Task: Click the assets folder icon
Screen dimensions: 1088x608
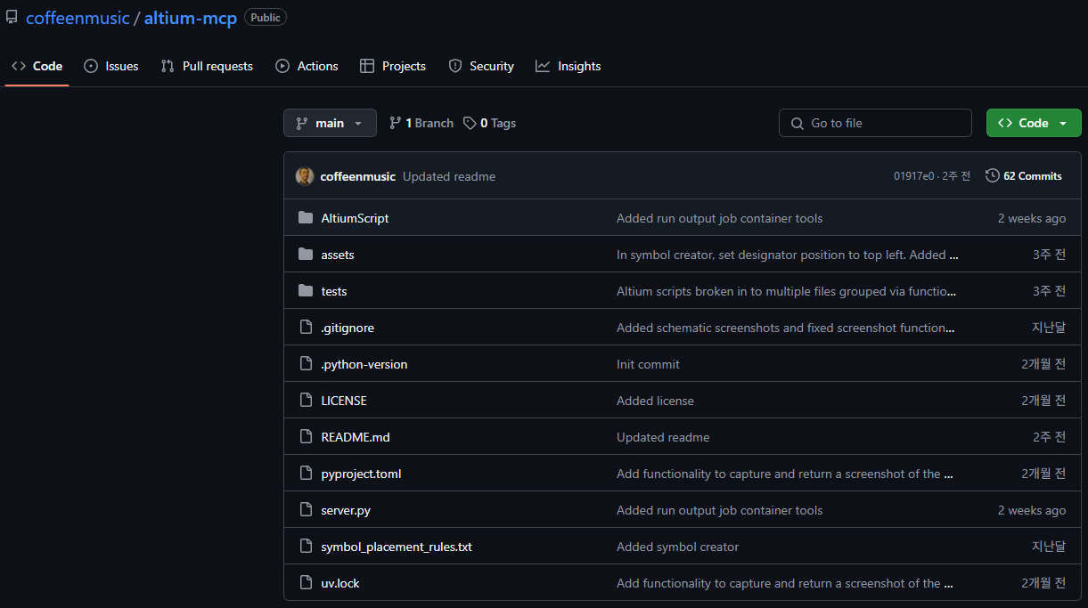Action: (306, 255)
